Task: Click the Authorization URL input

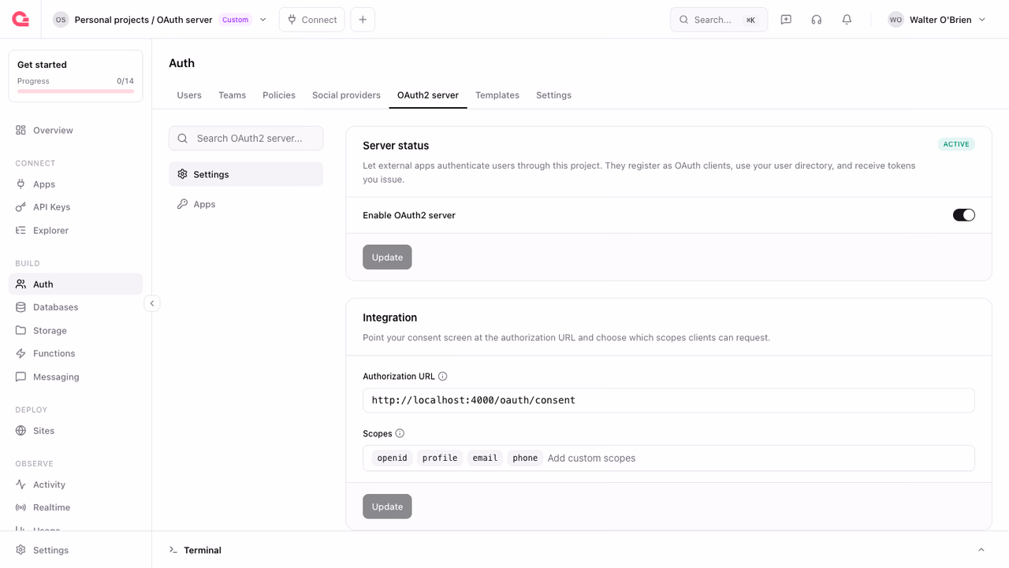Action: [668, 400]
